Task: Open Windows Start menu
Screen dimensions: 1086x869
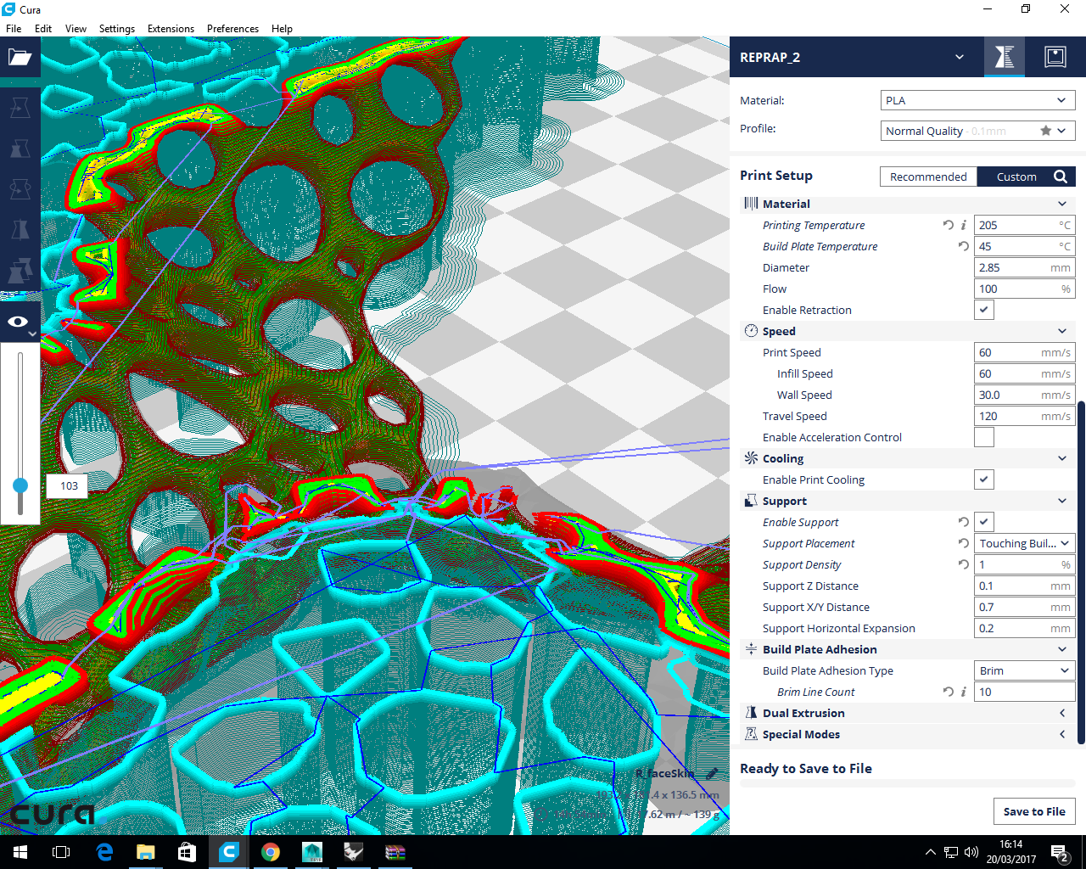Action: coord(20,852)
